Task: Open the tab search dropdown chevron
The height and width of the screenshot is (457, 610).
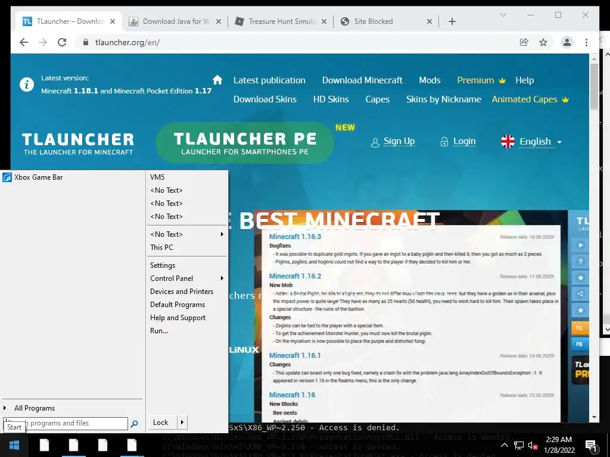Action: 503,15
